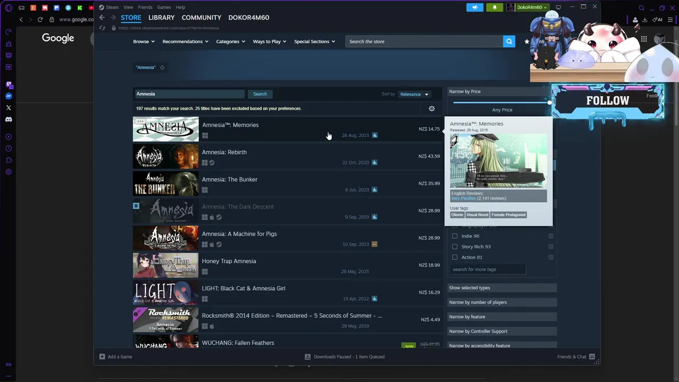The width and height of the screenshot is (679, 382).
Task: Open X (Twitter) in Opera sidebar
Action: pos(8,108)
